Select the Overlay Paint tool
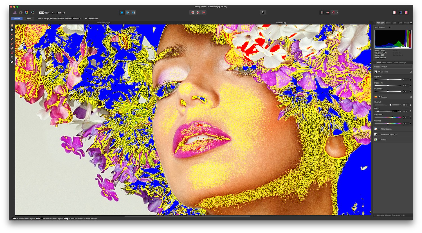The width and height of the screenshot is (422, 233). tap(12, 44)
